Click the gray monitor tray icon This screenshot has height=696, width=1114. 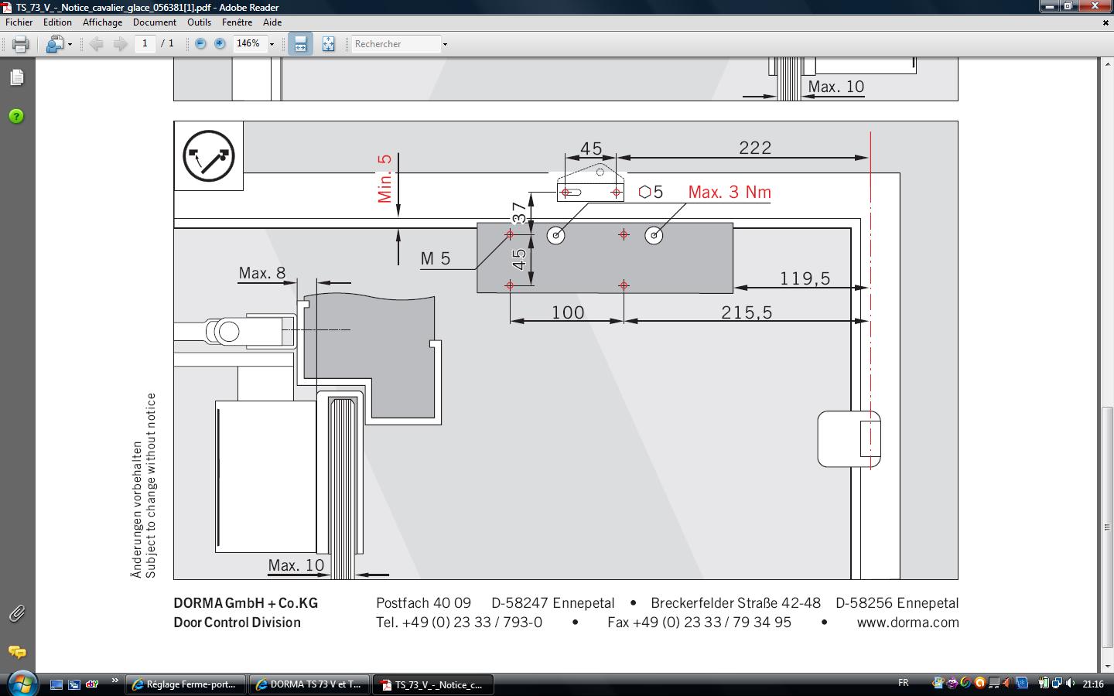point(994,683)
